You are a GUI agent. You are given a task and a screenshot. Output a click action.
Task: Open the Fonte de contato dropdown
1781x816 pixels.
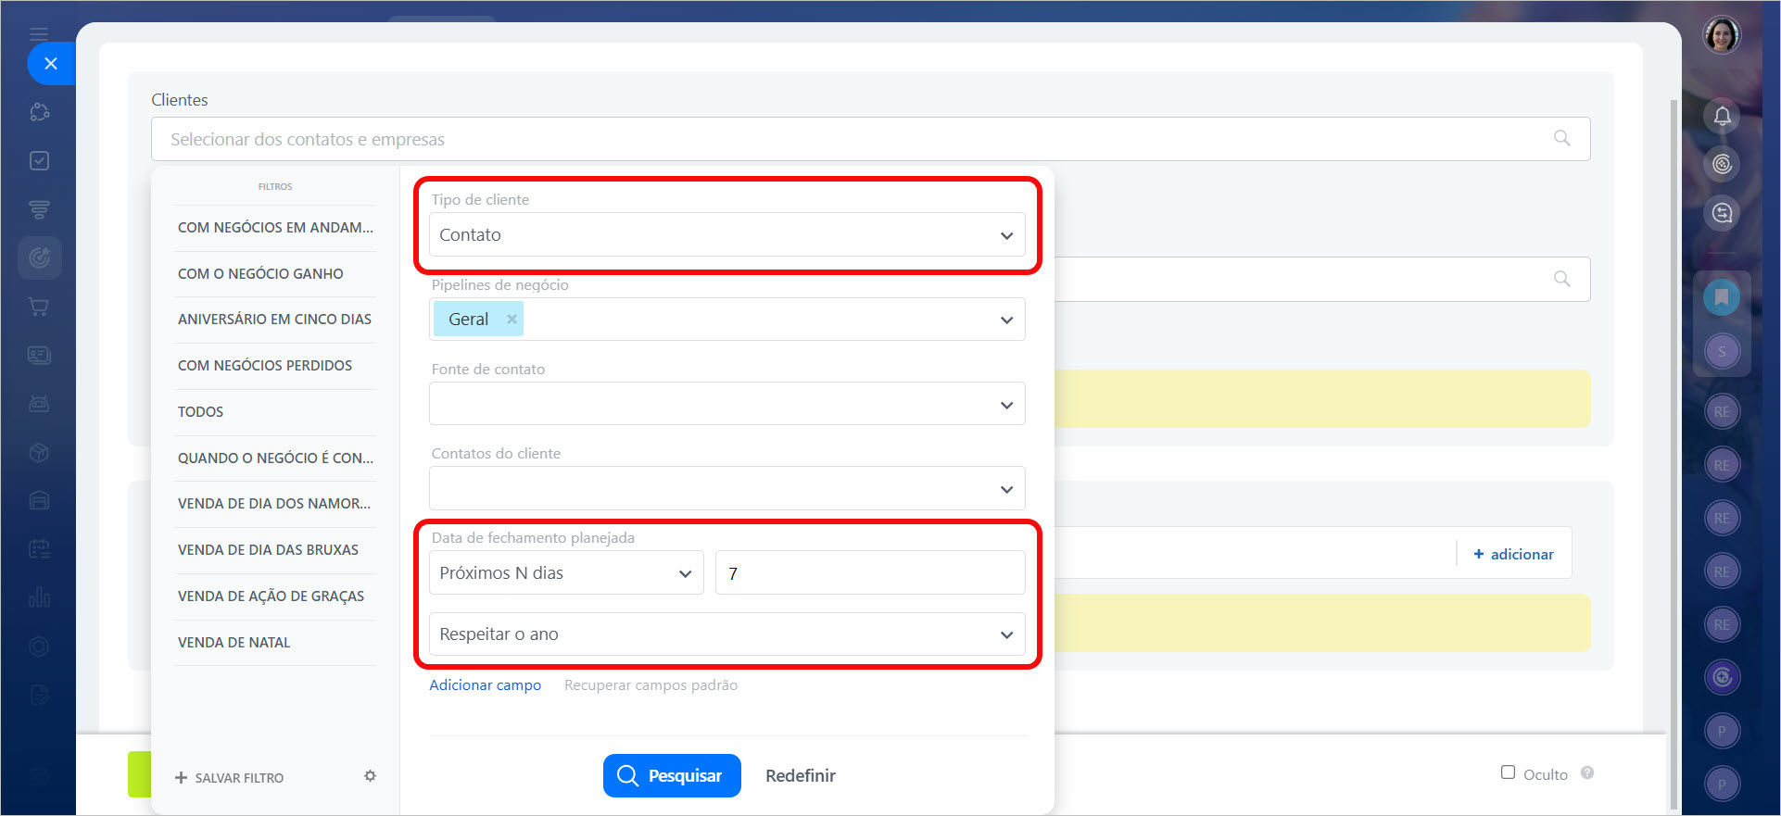(x=727, y=404)
